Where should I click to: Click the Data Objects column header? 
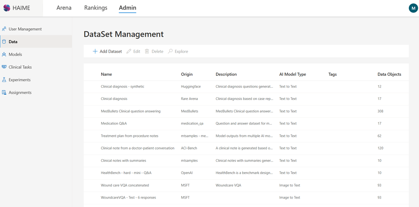[389, 75]
